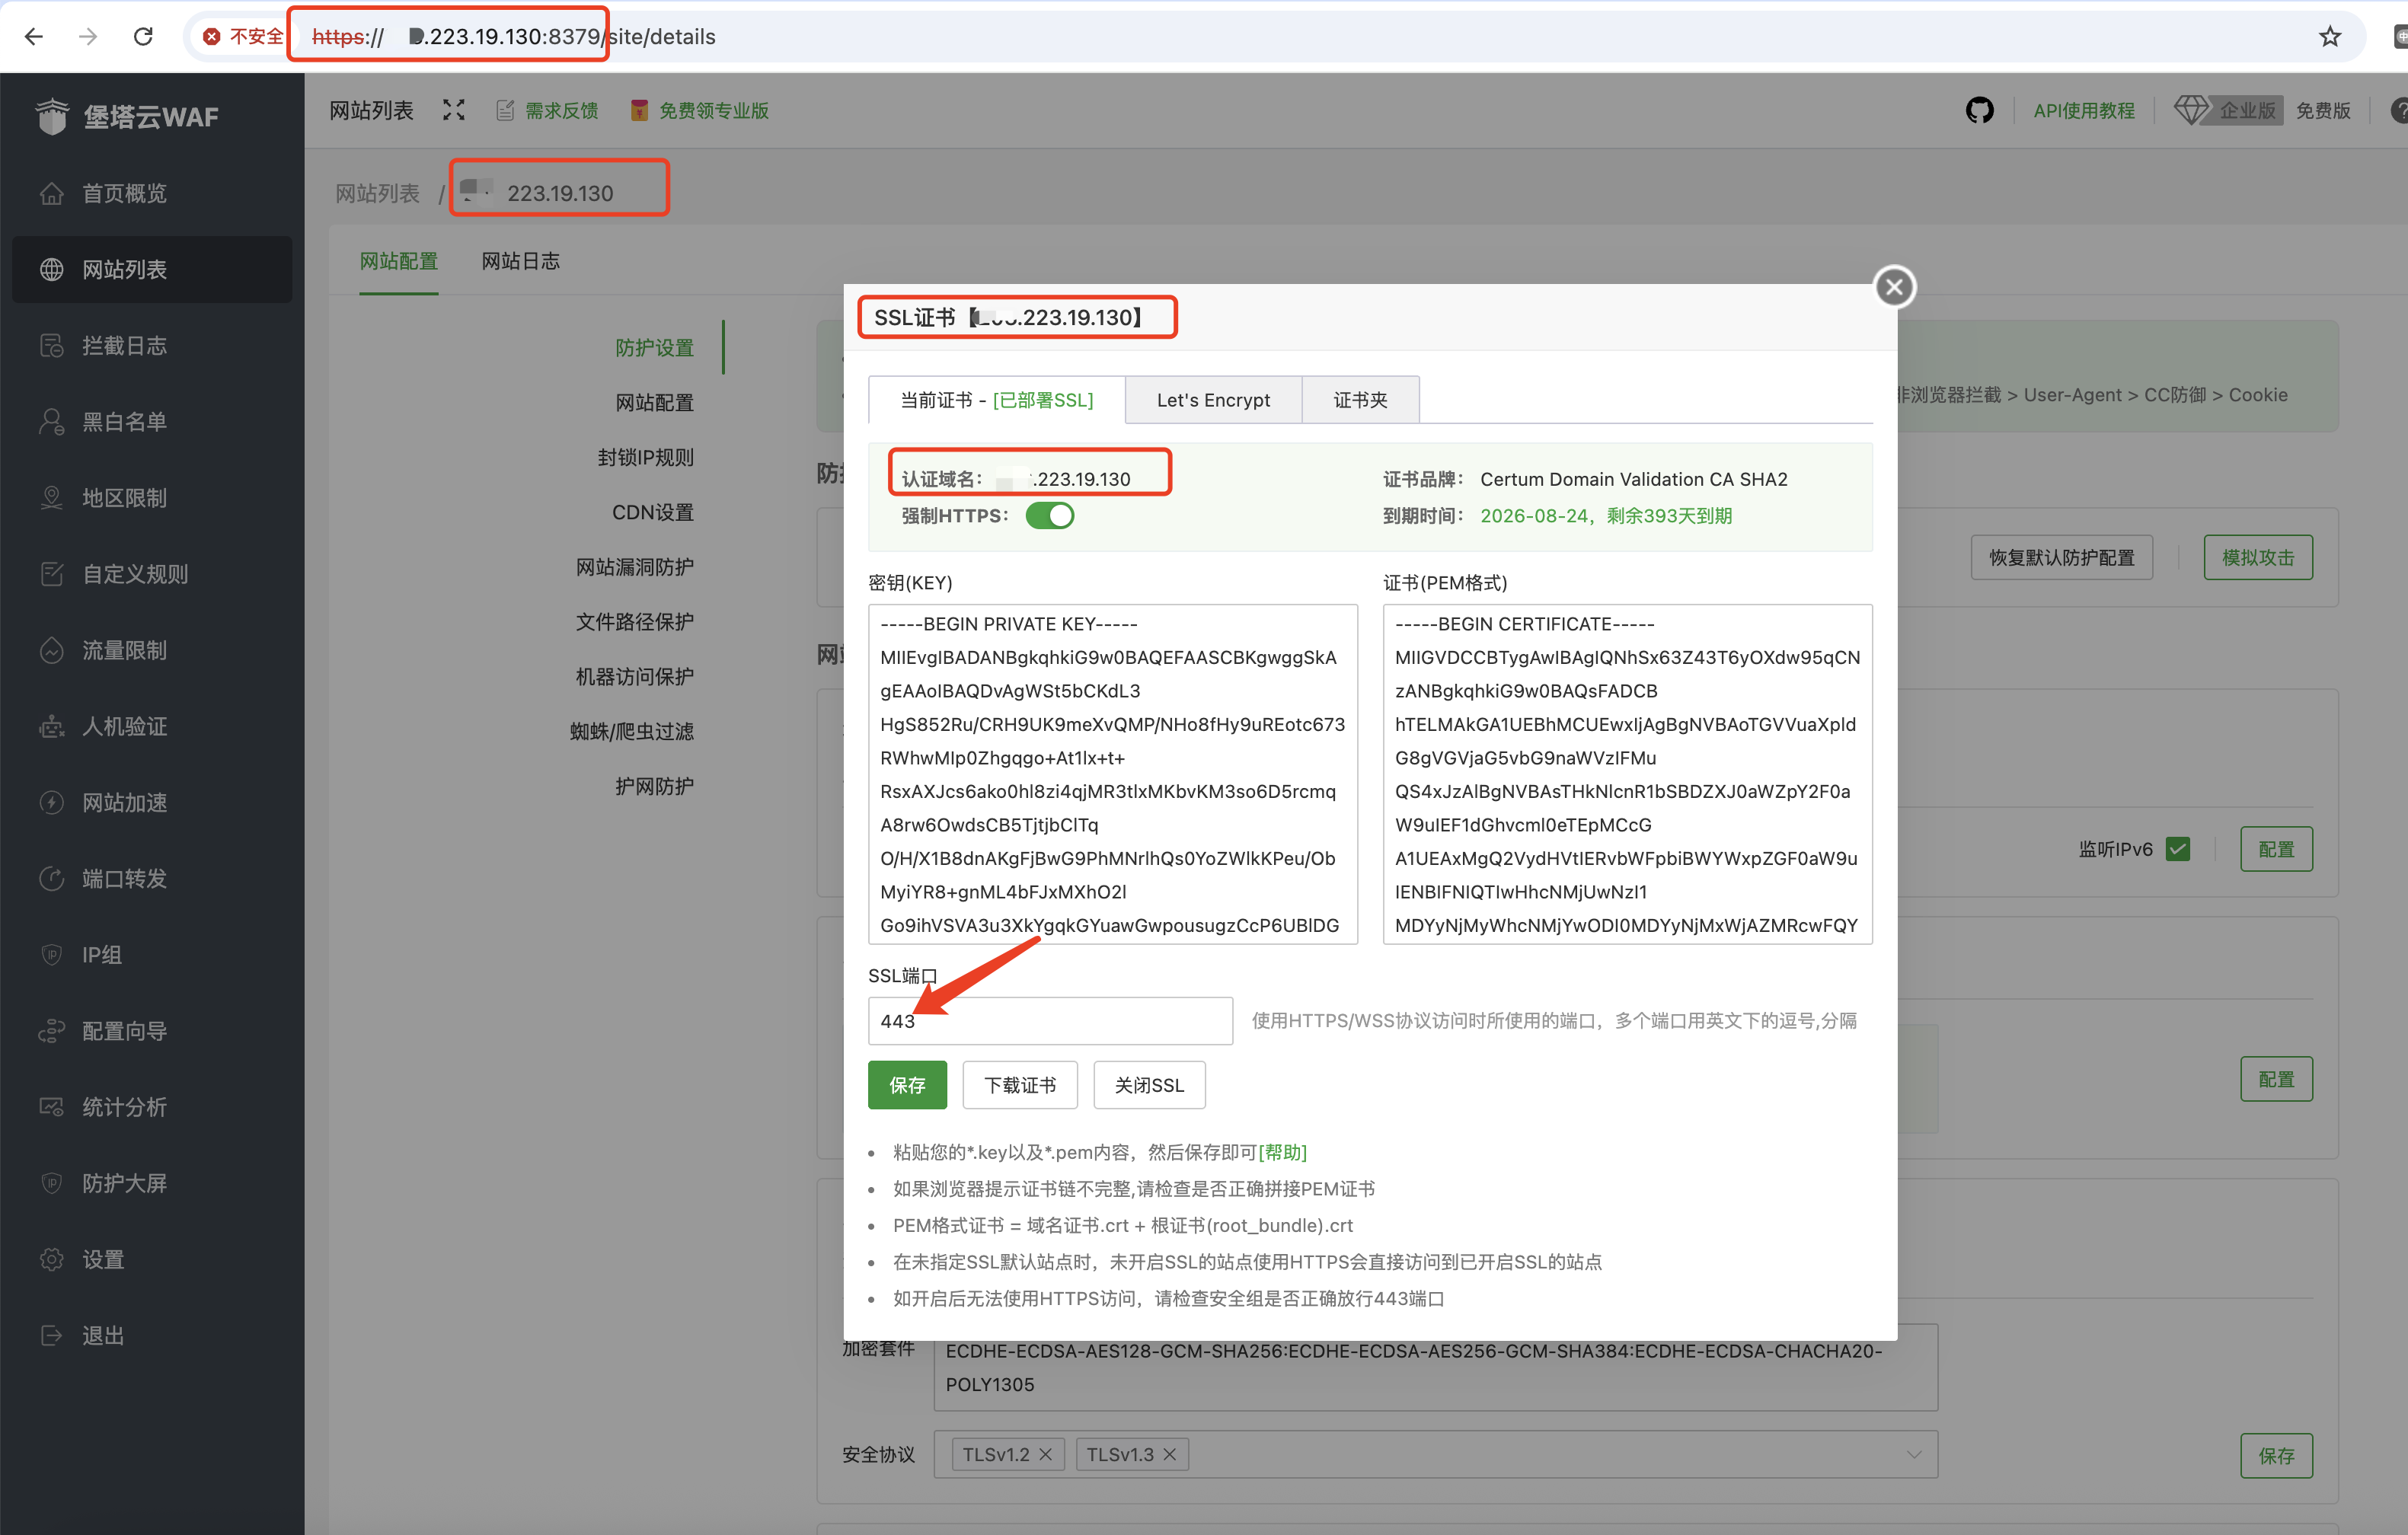Open 拦截日志 in sidebar
2408x1535 pixels.
pyautogui.click(x=152, y=346)
